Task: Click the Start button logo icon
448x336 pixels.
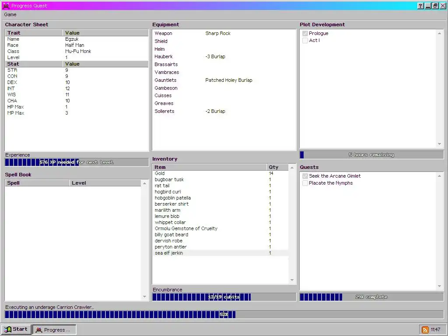Action: click(8, 329)
